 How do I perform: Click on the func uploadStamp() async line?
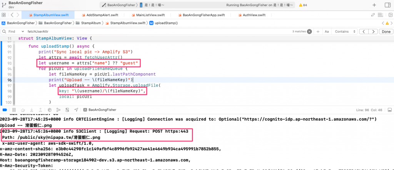click(61, 46)
